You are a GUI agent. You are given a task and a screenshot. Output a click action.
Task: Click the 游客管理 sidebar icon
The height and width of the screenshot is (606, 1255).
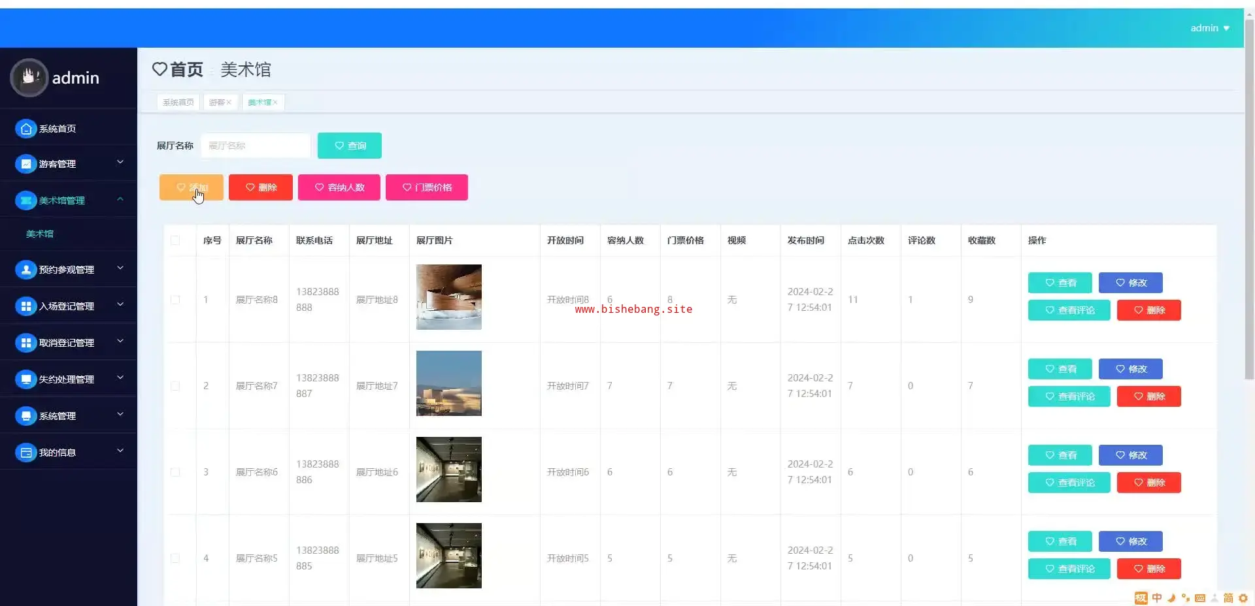click(25, 164)
